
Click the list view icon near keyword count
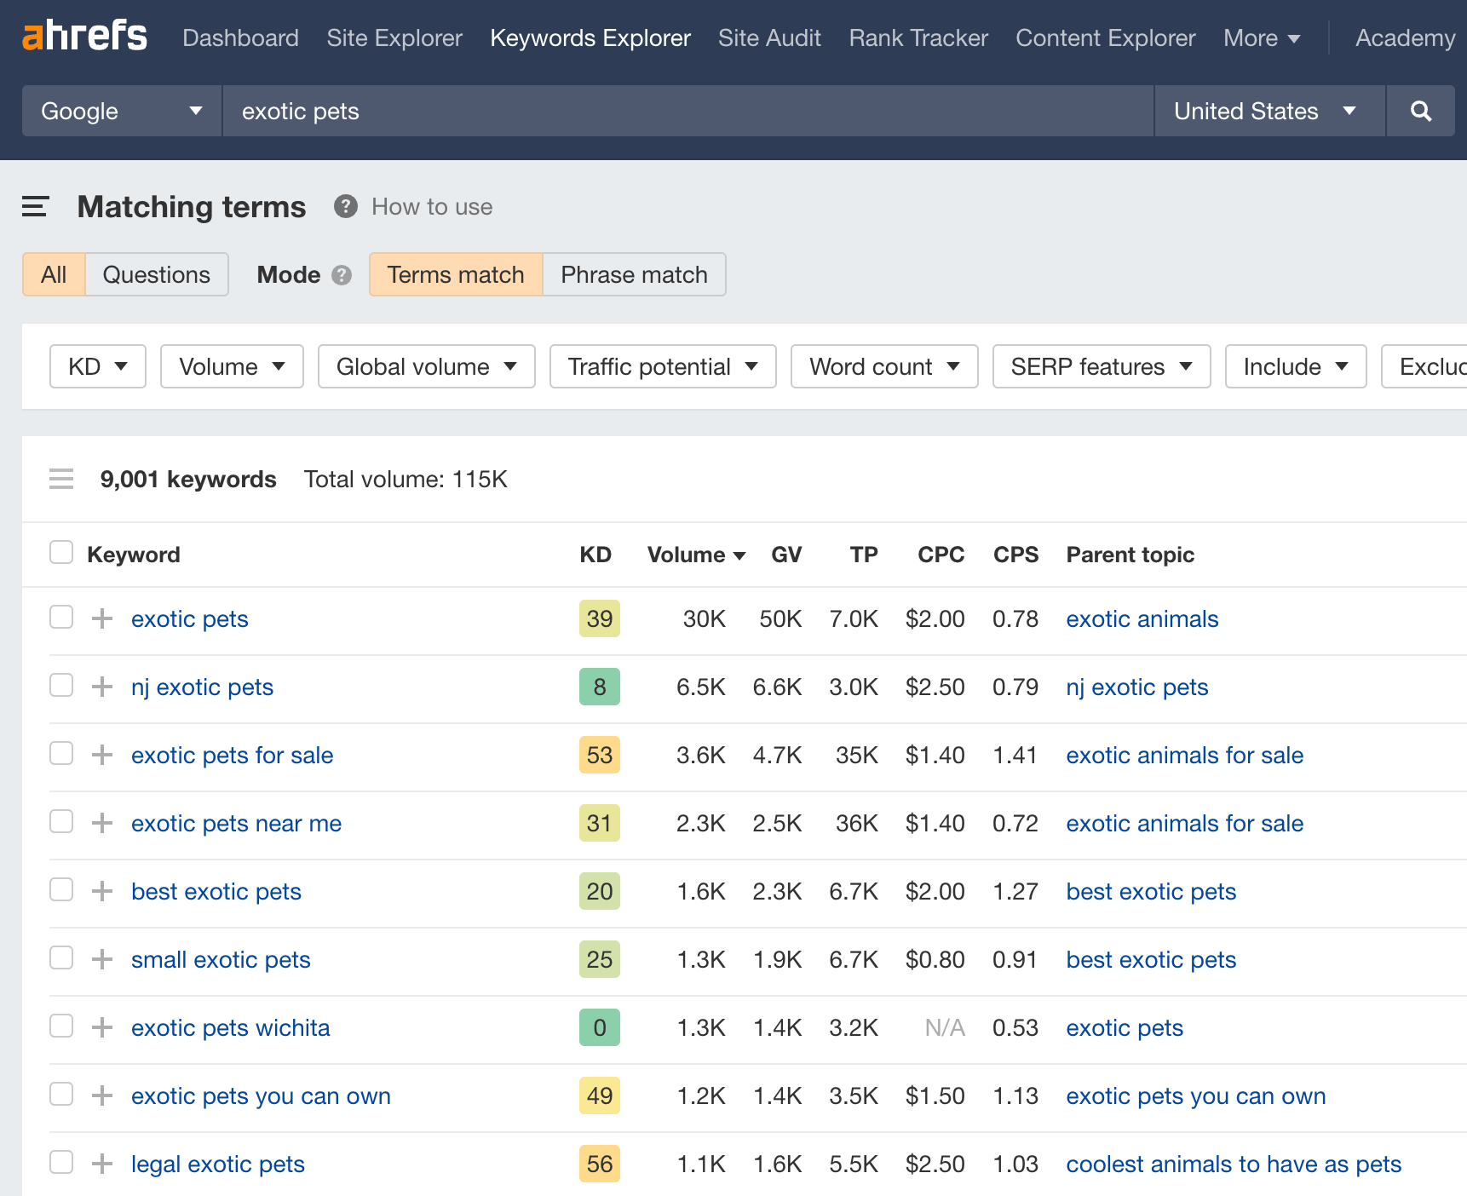pos(60,479)
